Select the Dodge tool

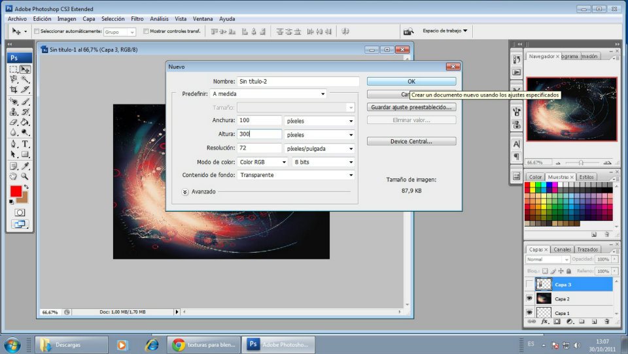coord(25,132)
